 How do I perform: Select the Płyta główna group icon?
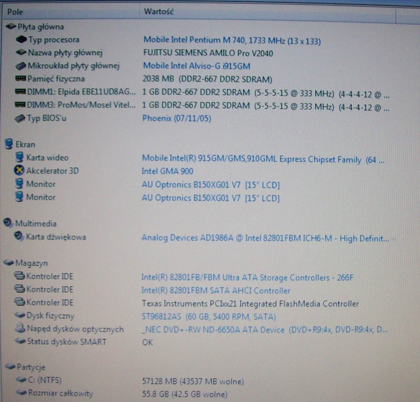11,26
